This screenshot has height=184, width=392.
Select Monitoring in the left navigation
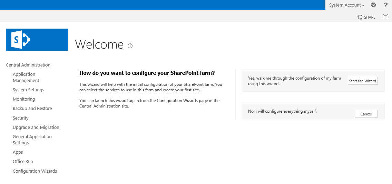(x=24, y=99)
